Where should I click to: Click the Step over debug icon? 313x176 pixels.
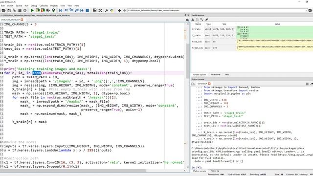click(x=66, y=10)
